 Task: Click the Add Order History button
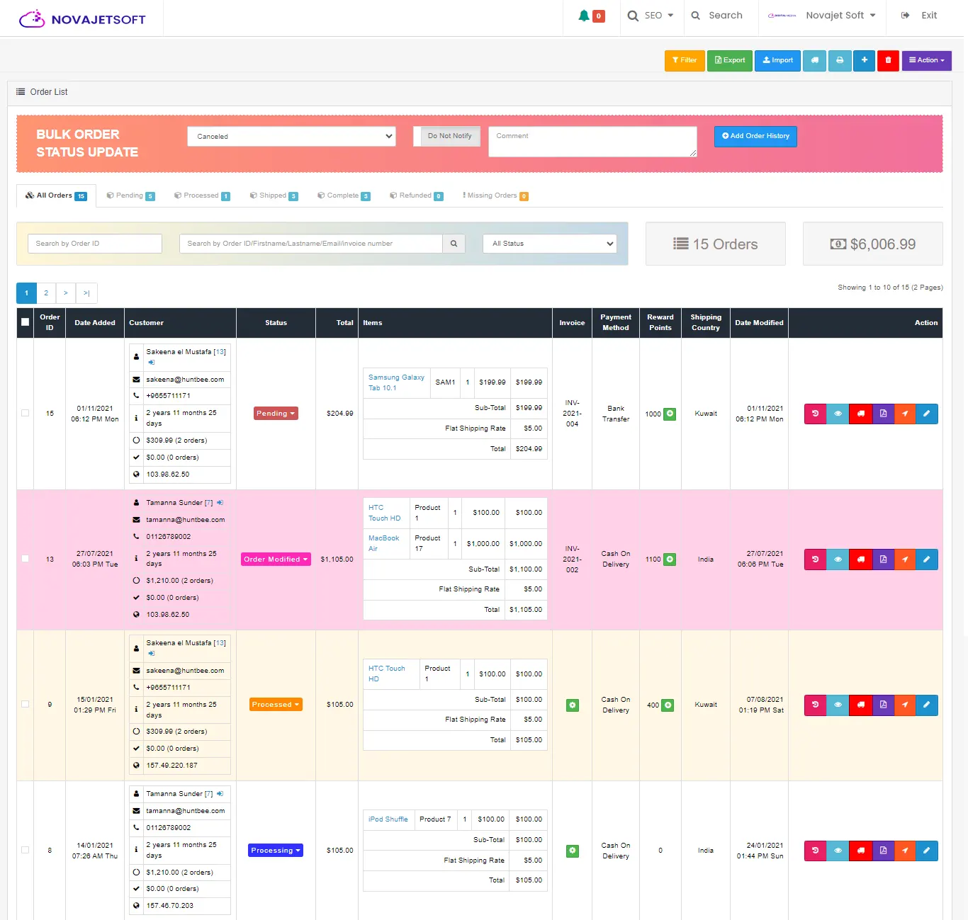coord(755,136)
